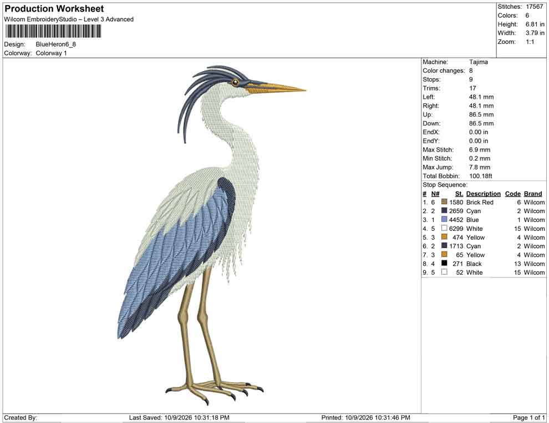Click the Production Worksheet title
Screen dimensions: 549x423
54,8
